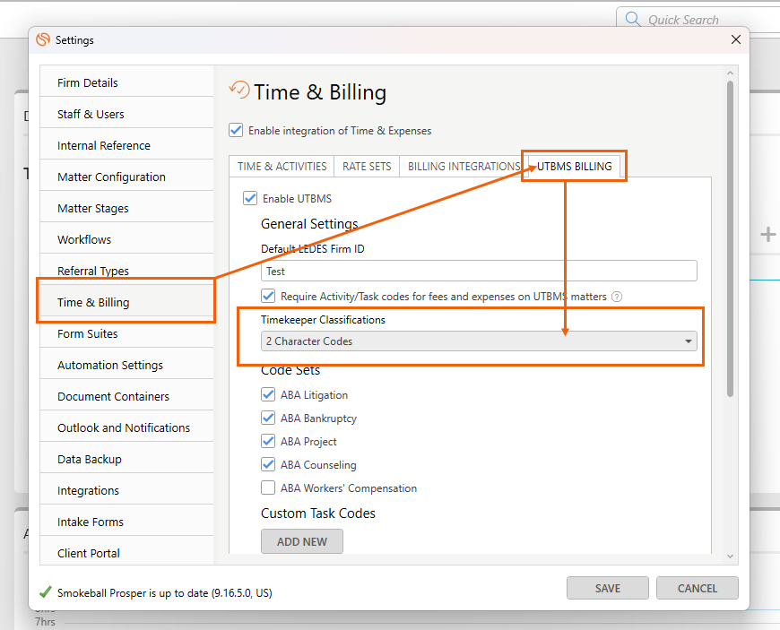780x630 pixels.
Task: Go to Automation Settings in the sidebar
Action: (110, 366)
